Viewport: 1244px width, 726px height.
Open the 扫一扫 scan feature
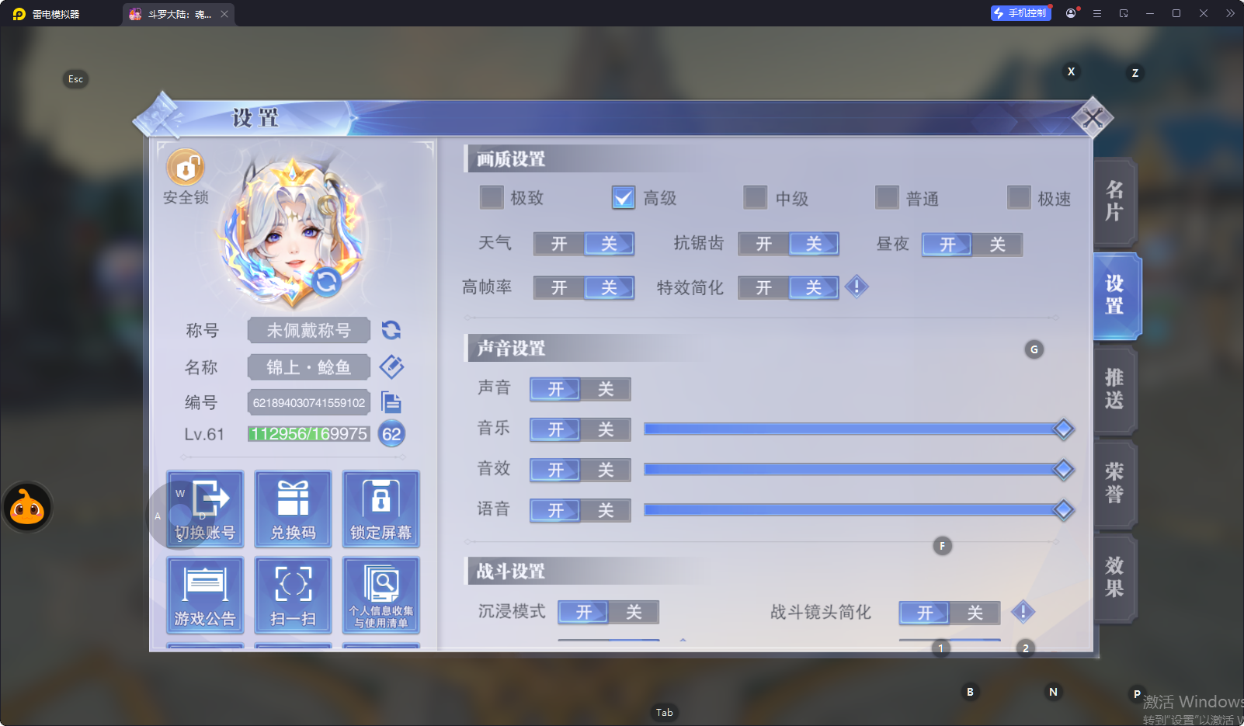tap(293, 595)
